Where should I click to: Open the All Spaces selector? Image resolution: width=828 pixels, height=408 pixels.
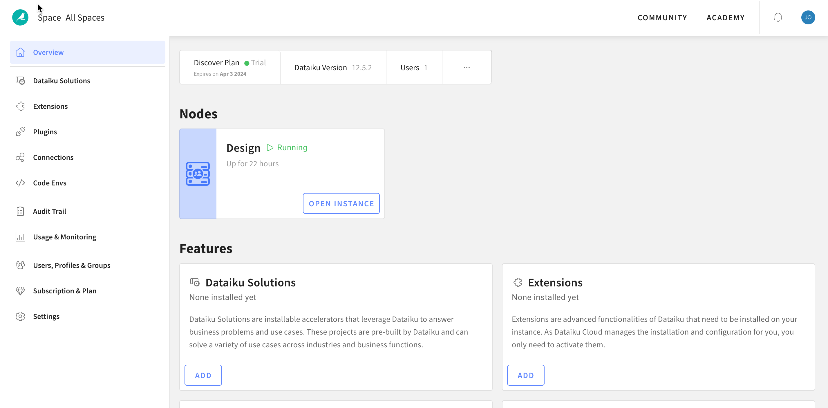point(85,17)
